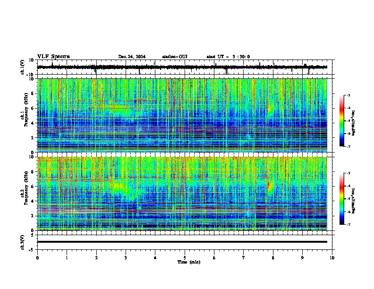Click the "-7" tick on ch.1 color bar
374x289 pixels.
[x=348, y=146]
